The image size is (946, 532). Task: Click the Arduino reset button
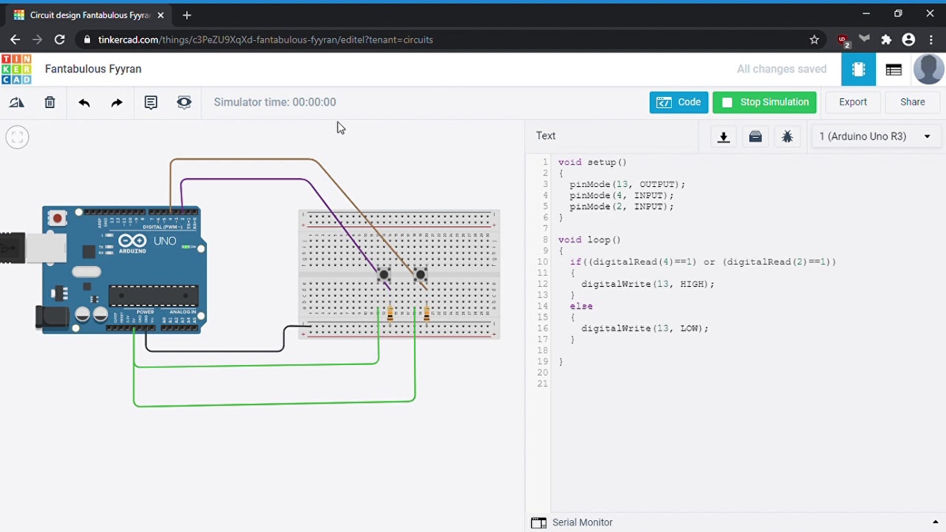point(58,218)
